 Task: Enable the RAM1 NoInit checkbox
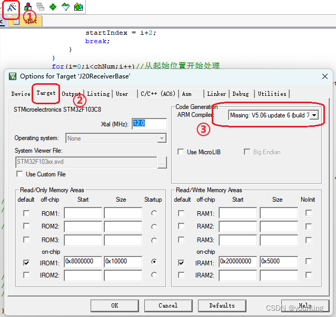pos(309,213)
